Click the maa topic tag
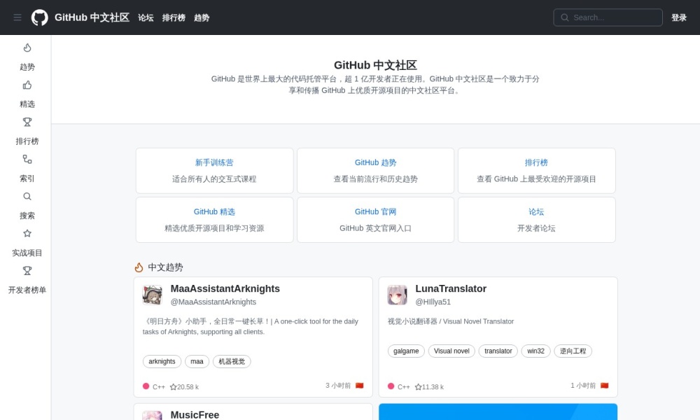The height and width of the screenshot is (420, 700). pyautogui.click(x=197, y=361)
